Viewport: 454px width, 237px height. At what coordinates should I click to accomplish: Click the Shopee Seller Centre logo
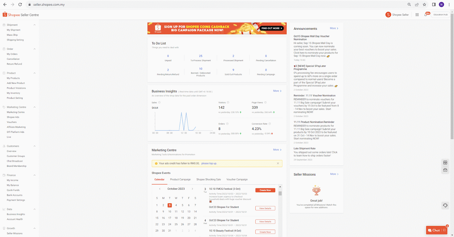21,15
